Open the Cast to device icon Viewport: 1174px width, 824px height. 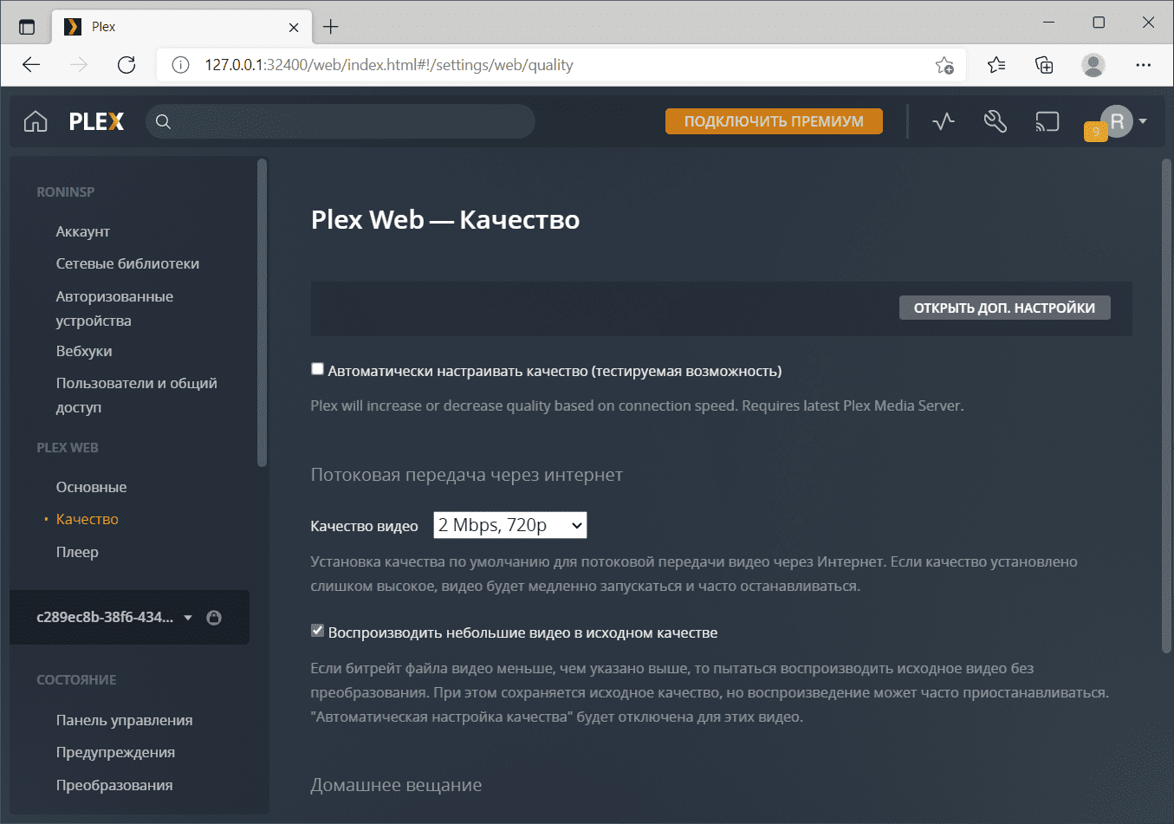point(1048,121)
